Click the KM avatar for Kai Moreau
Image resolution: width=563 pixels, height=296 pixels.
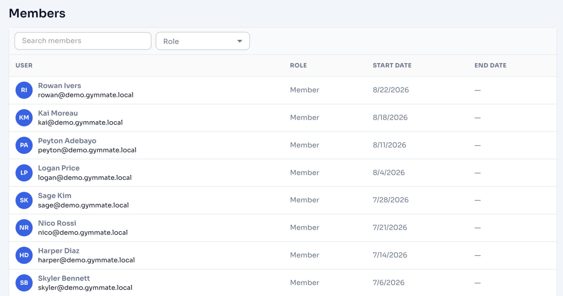[x=24, y=118]
